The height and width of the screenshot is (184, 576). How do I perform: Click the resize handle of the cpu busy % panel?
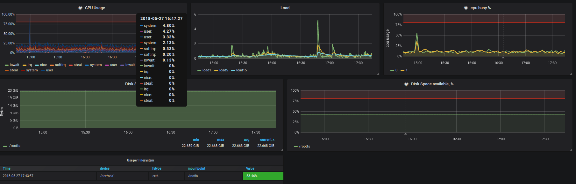point(571,74)
